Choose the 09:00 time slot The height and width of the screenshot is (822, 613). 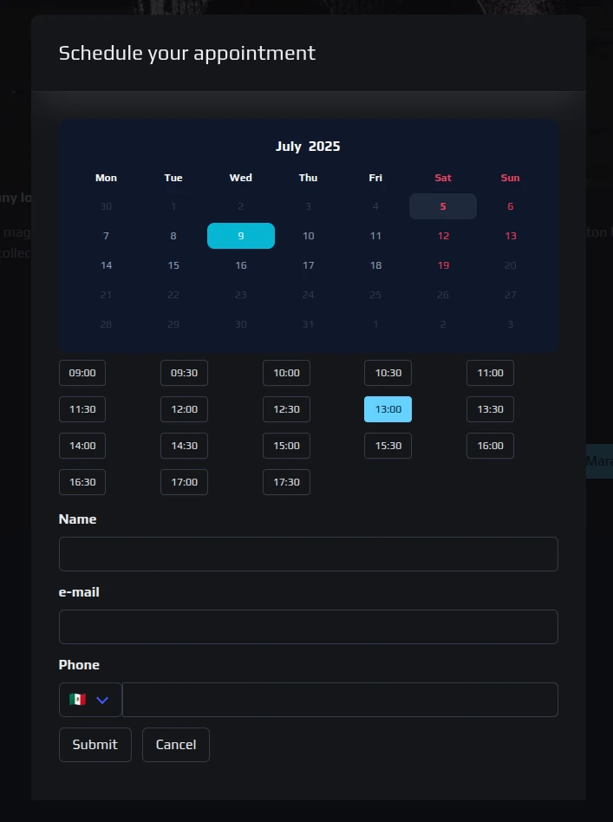pos(82,373)
